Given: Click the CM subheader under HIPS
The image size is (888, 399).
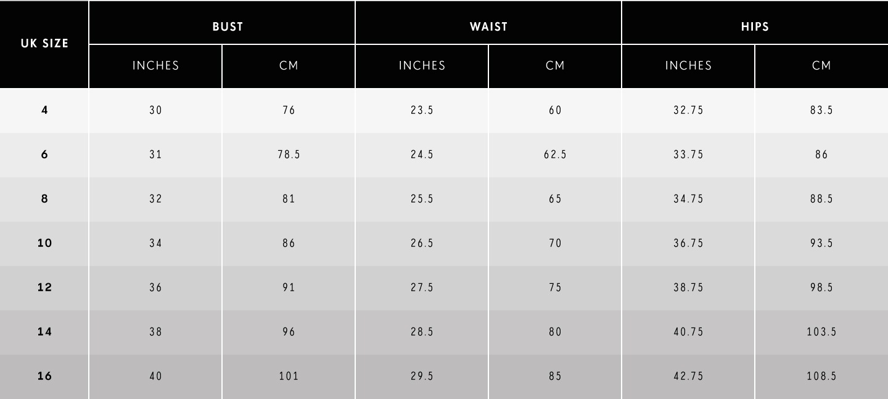Looking at the screenshot, I should click(821, 66).
